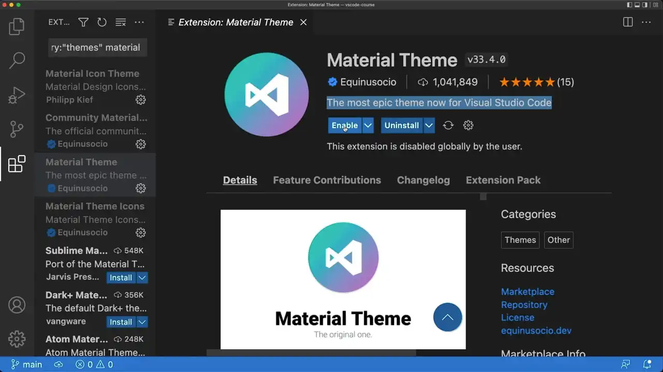Open the Repository resource link
This screenshot has height=372, width=663.
524,305
